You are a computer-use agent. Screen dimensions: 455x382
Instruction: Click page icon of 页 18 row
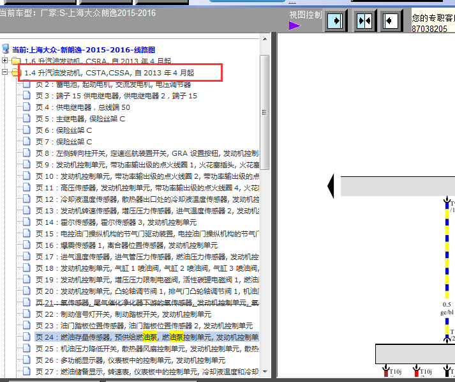pyautogui.click(x=26, y=268)
